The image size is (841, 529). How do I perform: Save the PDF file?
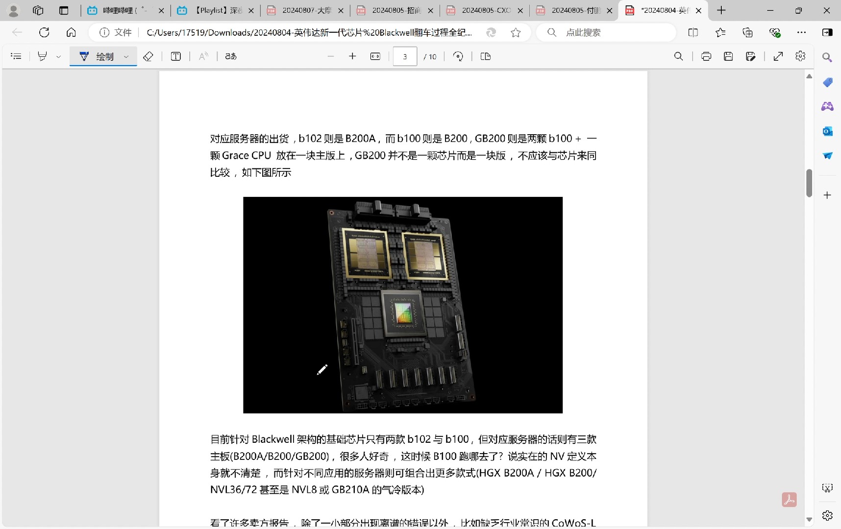point(728,56)
